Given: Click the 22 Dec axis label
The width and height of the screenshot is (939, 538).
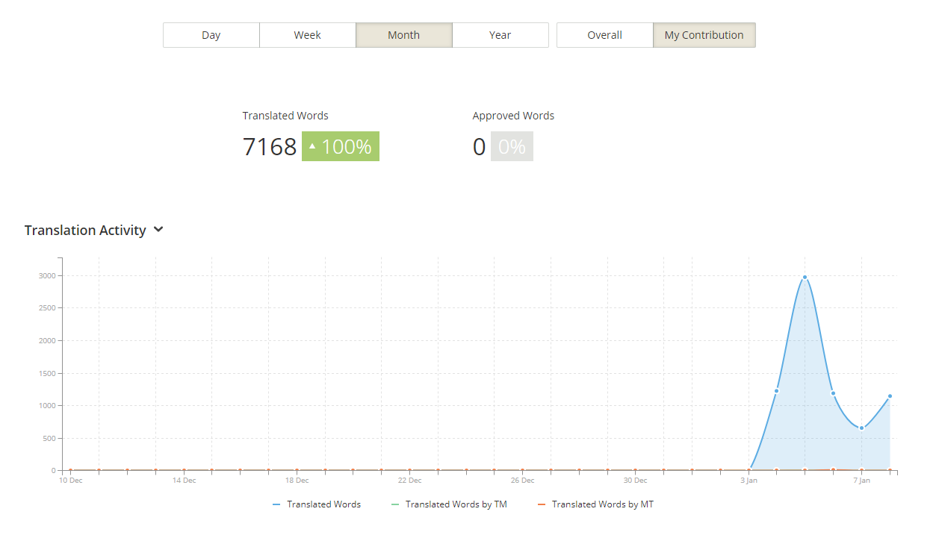Looking at the screenshot, I should pos(409,481).
